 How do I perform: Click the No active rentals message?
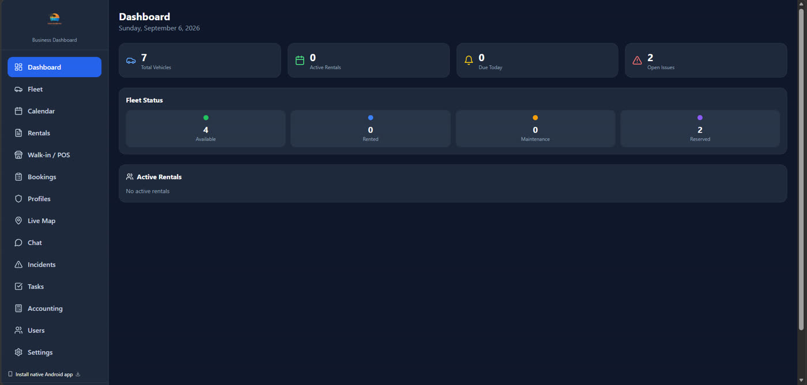point(148,191)
